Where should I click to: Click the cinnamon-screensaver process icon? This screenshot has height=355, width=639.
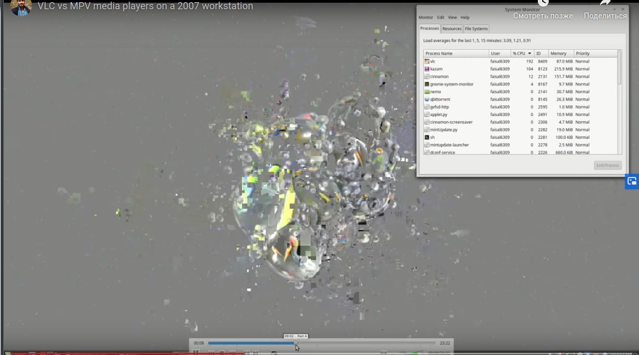coord(427,122)
